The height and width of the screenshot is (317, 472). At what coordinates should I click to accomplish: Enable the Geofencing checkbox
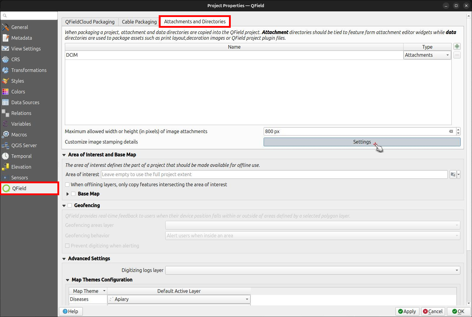click(70, 205)
